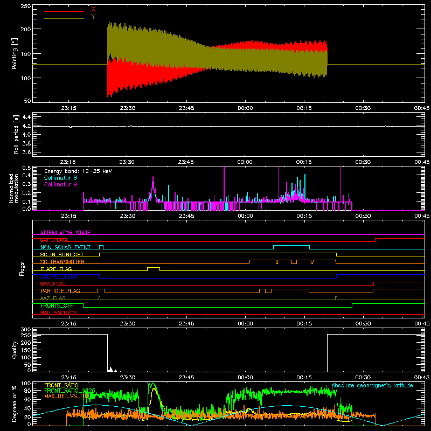Click the tall modulation peak near 23:36
Screen dimensions: 431x431
153,188
